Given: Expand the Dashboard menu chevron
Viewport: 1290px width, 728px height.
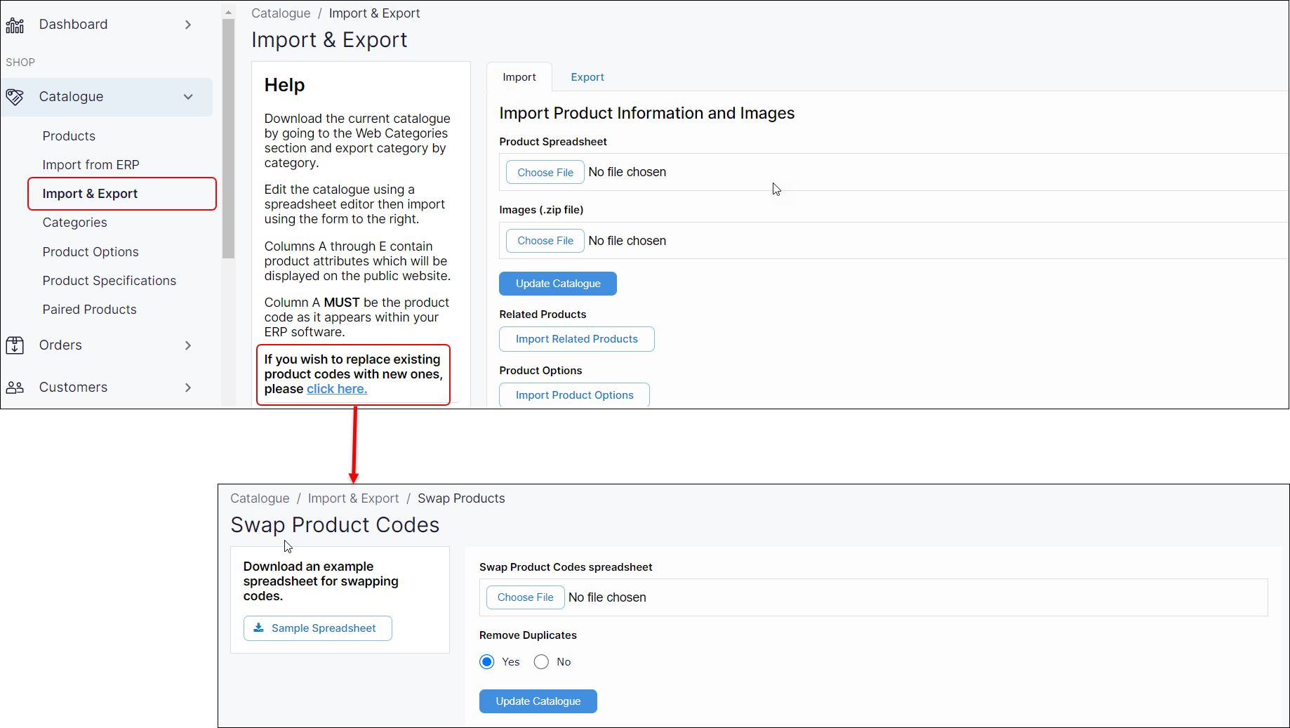Looking at the screenshot, I should tap(188, 25).
